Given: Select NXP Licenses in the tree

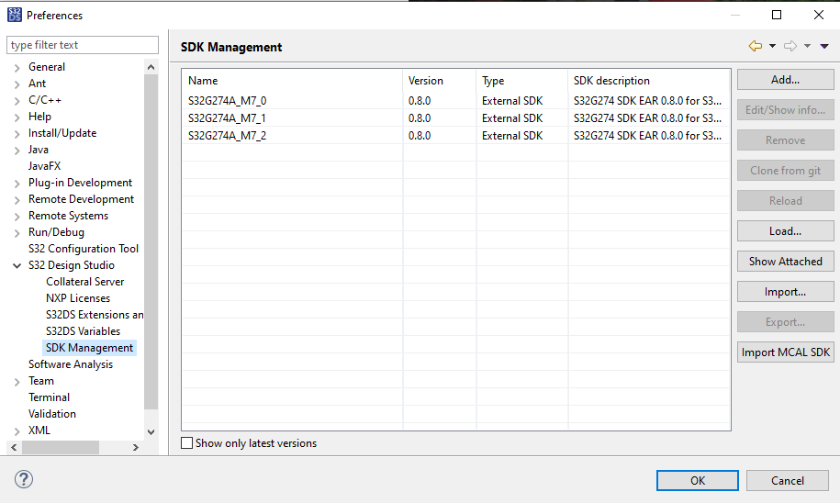Looking at the screenshot, I should (x=78, y=298).
